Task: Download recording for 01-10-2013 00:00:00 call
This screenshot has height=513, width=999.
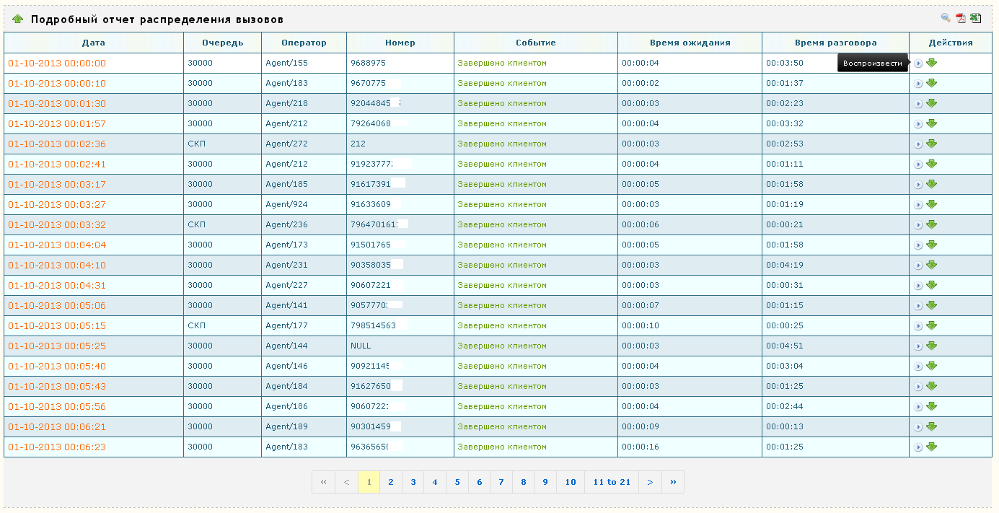Action: click(931, 63)
